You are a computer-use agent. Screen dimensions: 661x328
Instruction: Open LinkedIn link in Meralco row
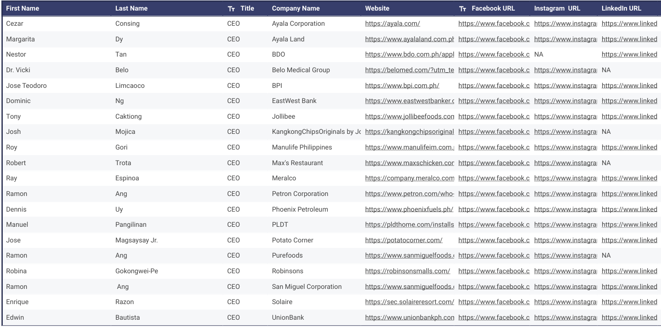[x=629, y=178]
